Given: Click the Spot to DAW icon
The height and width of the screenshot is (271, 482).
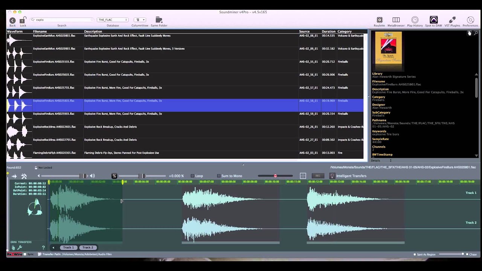Looking at the screenshot, I should (x=434, y=20).
